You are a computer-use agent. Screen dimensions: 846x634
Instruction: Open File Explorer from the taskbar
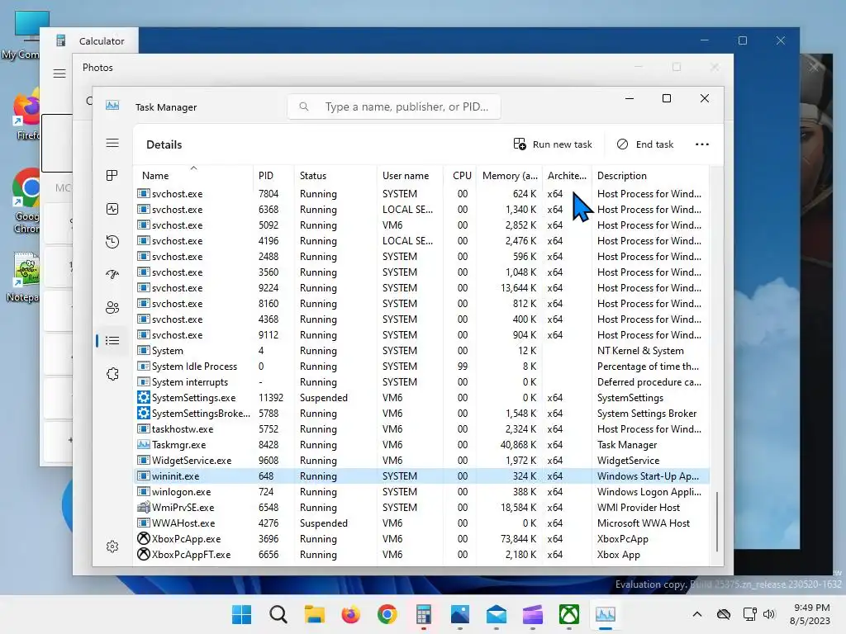314,614
